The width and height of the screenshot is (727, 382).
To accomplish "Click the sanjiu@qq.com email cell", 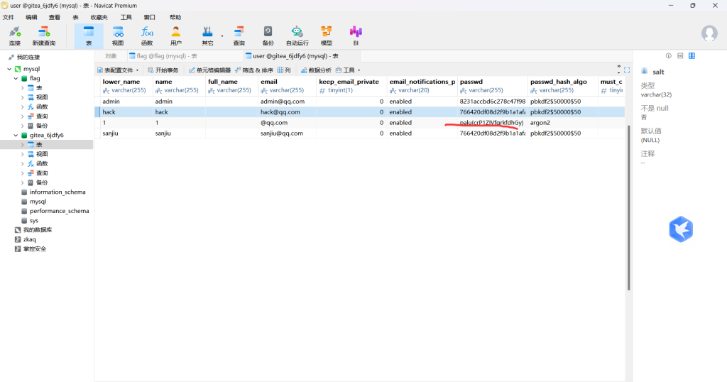I will (282, 133).
